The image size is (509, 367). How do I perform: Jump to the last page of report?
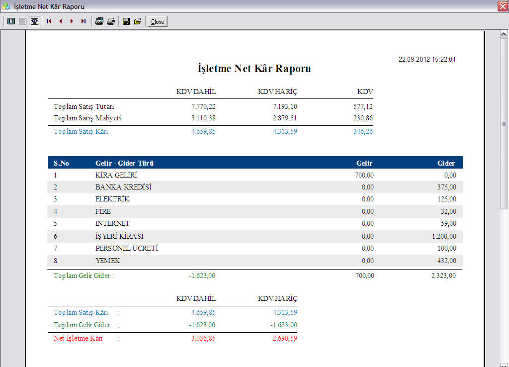point(84,21)
